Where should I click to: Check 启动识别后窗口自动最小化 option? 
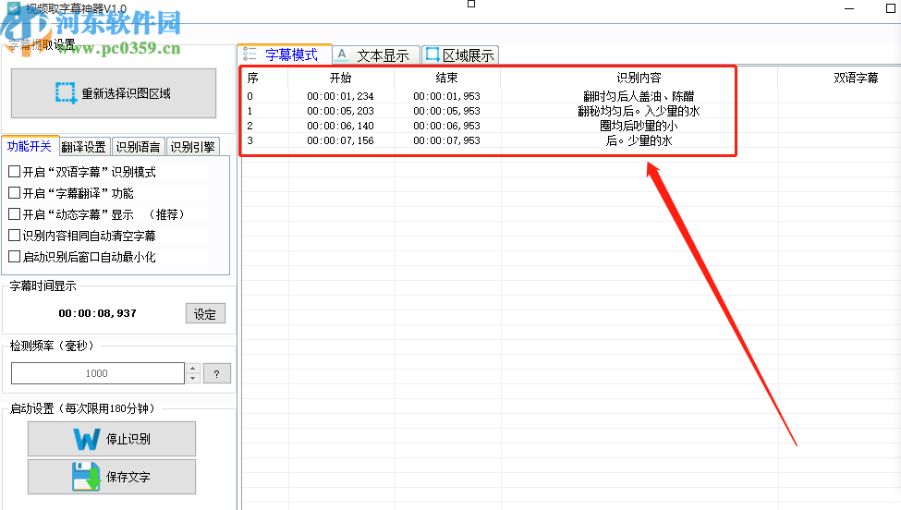15,256
